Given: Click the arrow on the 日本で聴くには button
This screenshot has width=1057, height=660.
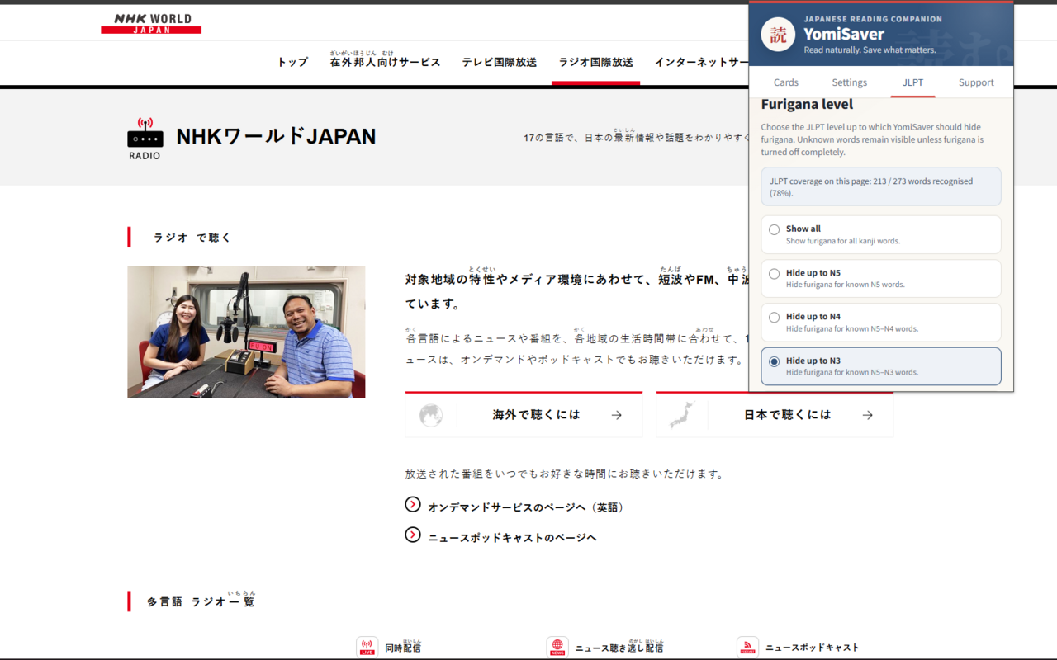Looking at the screenshot, I should pos(867,415).
